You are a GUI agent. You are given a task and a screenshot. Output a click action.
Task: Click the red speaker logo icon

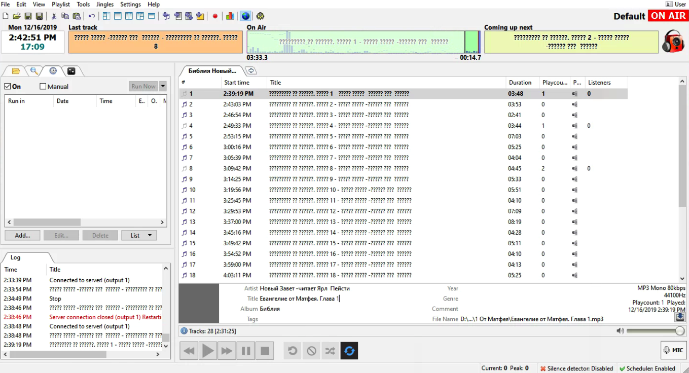(673, 41)
